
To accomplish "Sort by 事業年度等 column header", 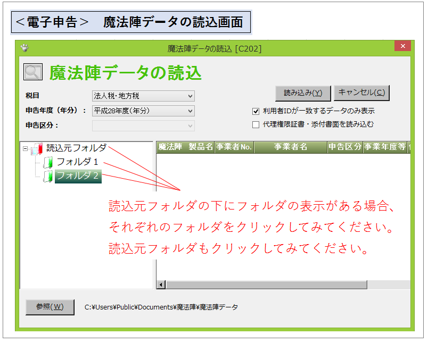I will 385,147.
